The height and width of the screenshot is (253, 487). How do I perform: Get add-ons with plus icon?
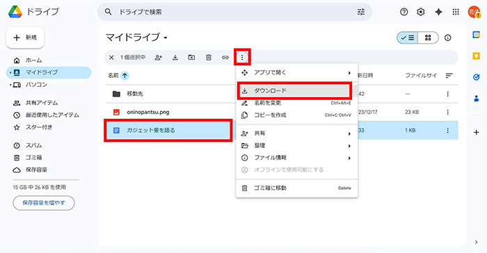[x=476, y=132]
